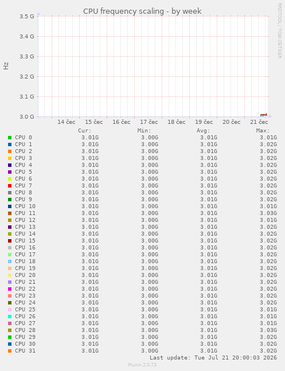285x371 pixels.
Task: Click the CPU 8 legend label
Action: click(x=24, y=193)
